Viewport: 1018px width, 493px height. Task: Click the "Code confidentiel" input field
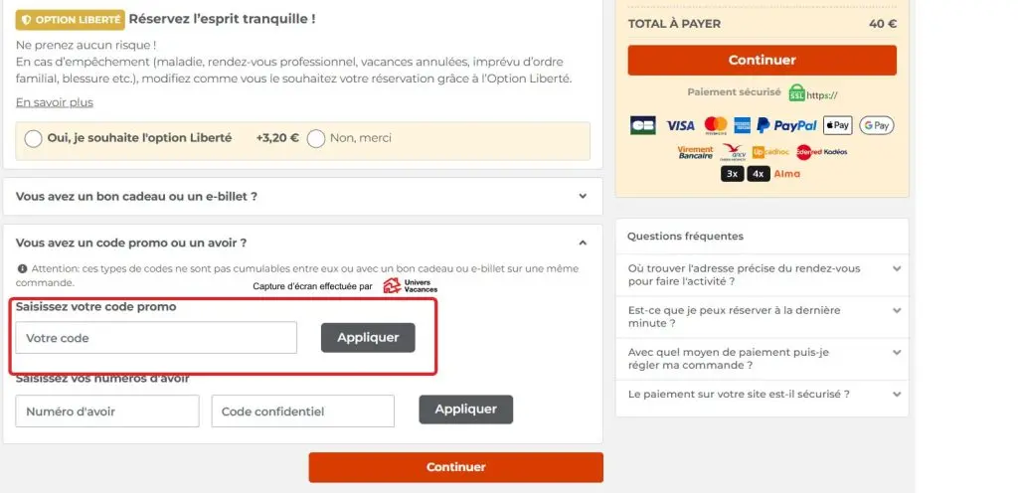pos(303,411)
